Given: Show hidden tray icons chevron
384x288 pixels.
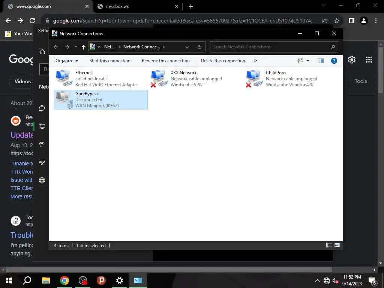Looking at the screenshot, I should pyautogui.click(x=317, y=280).
